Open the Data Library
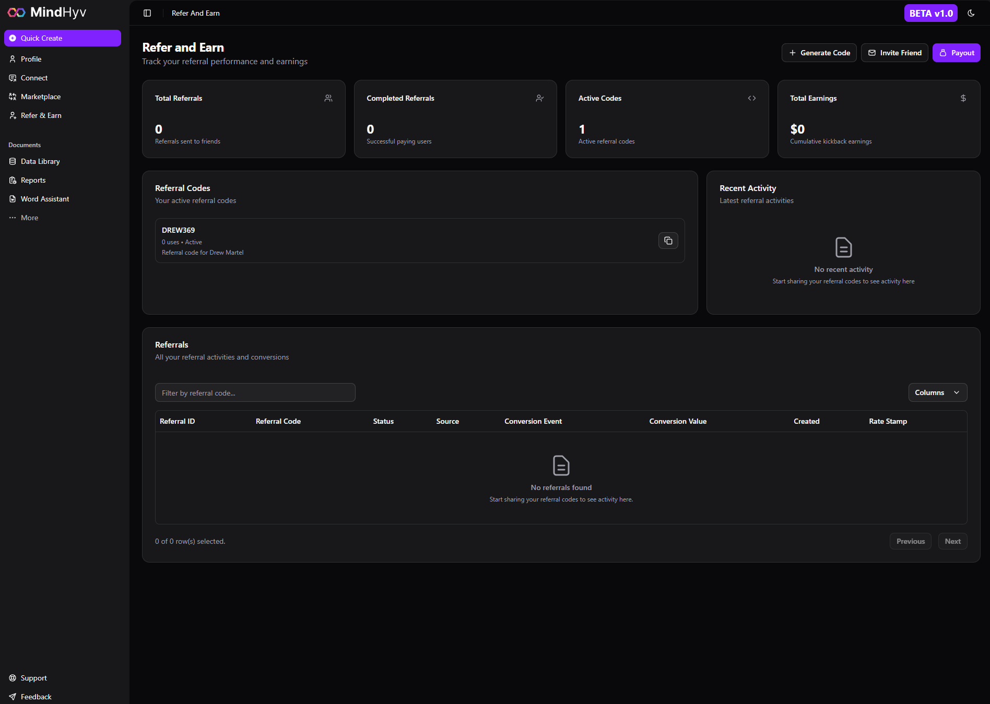 (63, 161)
